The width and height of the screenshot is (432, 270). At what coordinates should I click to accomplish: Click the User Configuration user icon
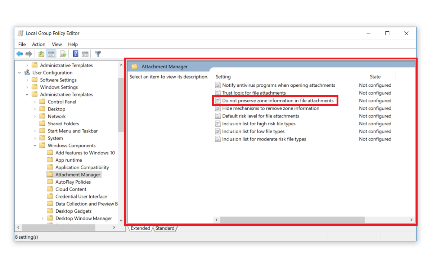point(27,73)
